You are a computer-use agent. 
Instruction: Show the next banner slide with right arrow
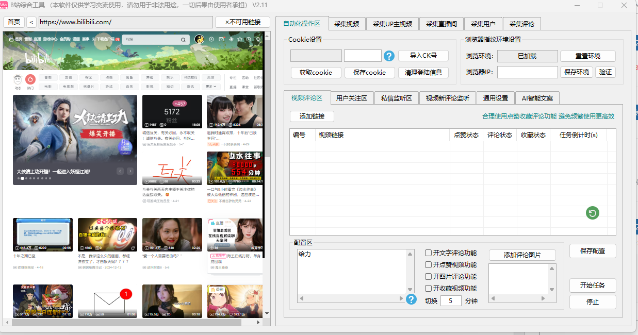pyautogui.click(x=130, y=171)
